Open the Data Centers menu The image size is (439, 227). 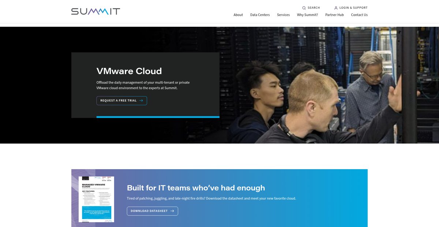click(260, 15)
